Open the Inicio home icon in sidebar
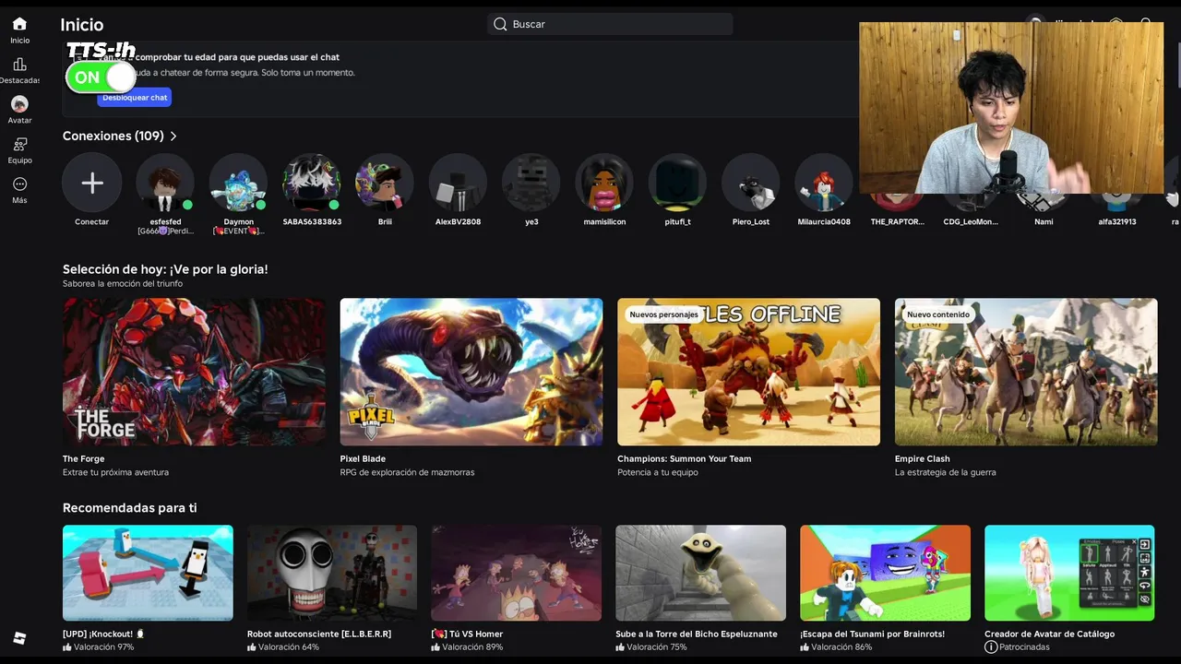This screenshot has width=1181, height=664. (19, 24)
